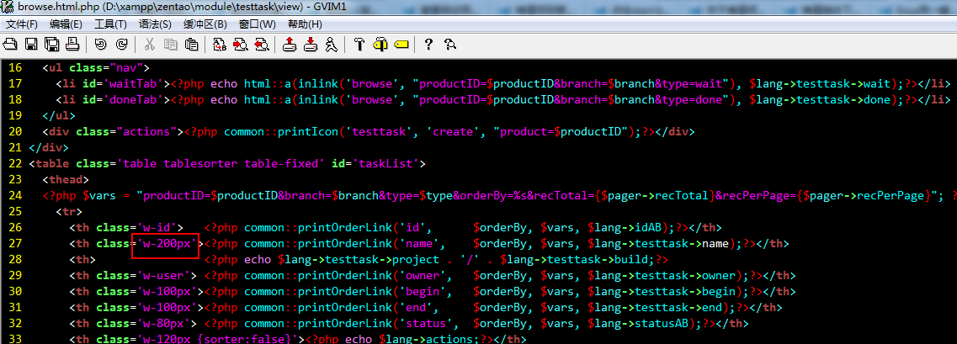The image size is (957, 344).
Task: Open the Find and Replace tool
Action: click(220, 44)
